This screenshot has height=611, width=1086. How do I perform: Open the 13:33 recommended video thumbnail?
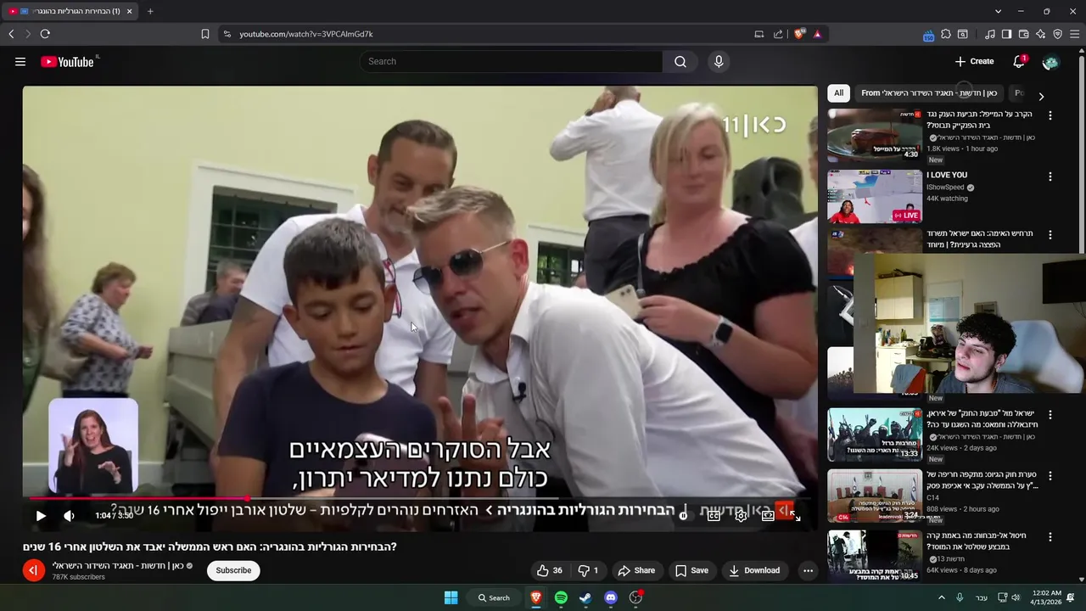click(875, 434)
